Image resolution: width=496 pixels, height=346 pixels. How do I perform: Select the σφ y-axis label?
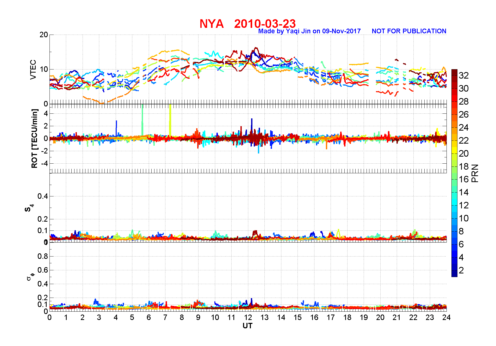30,277
